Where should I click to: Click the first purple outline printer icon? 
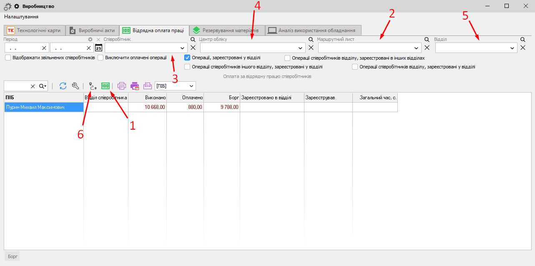click(x=122, y=86)
